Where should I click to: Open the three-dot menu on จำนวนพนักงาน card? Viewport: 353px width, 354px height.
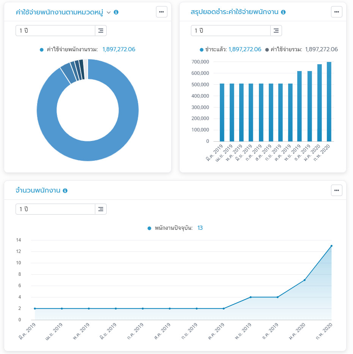(336, 190)
